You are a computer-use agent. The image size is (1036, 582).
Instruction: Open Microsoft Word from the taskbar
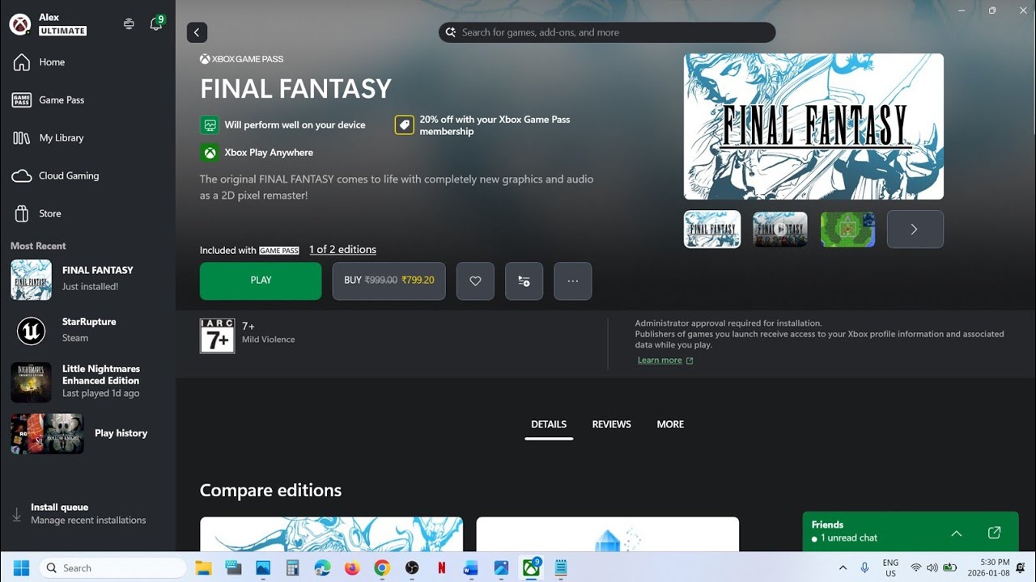(471, 568)
